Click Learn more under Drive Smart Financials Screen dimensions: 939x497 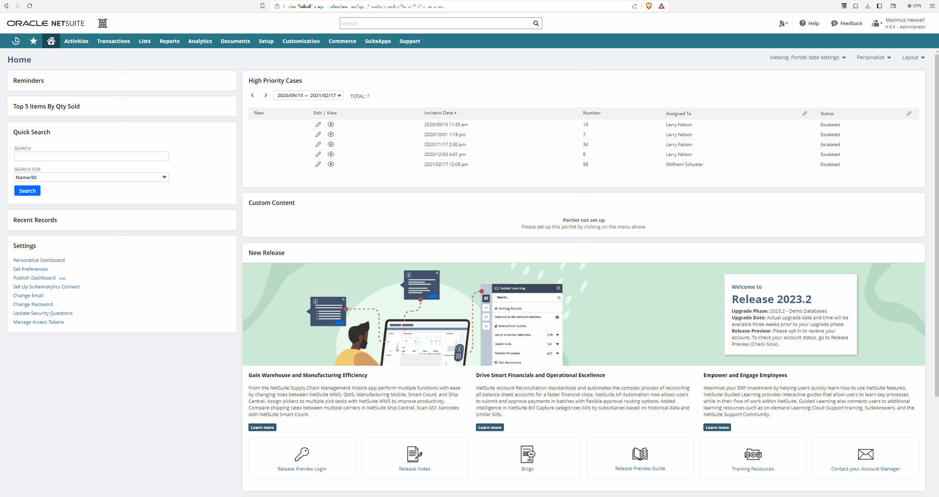click(x=490, y=427)
